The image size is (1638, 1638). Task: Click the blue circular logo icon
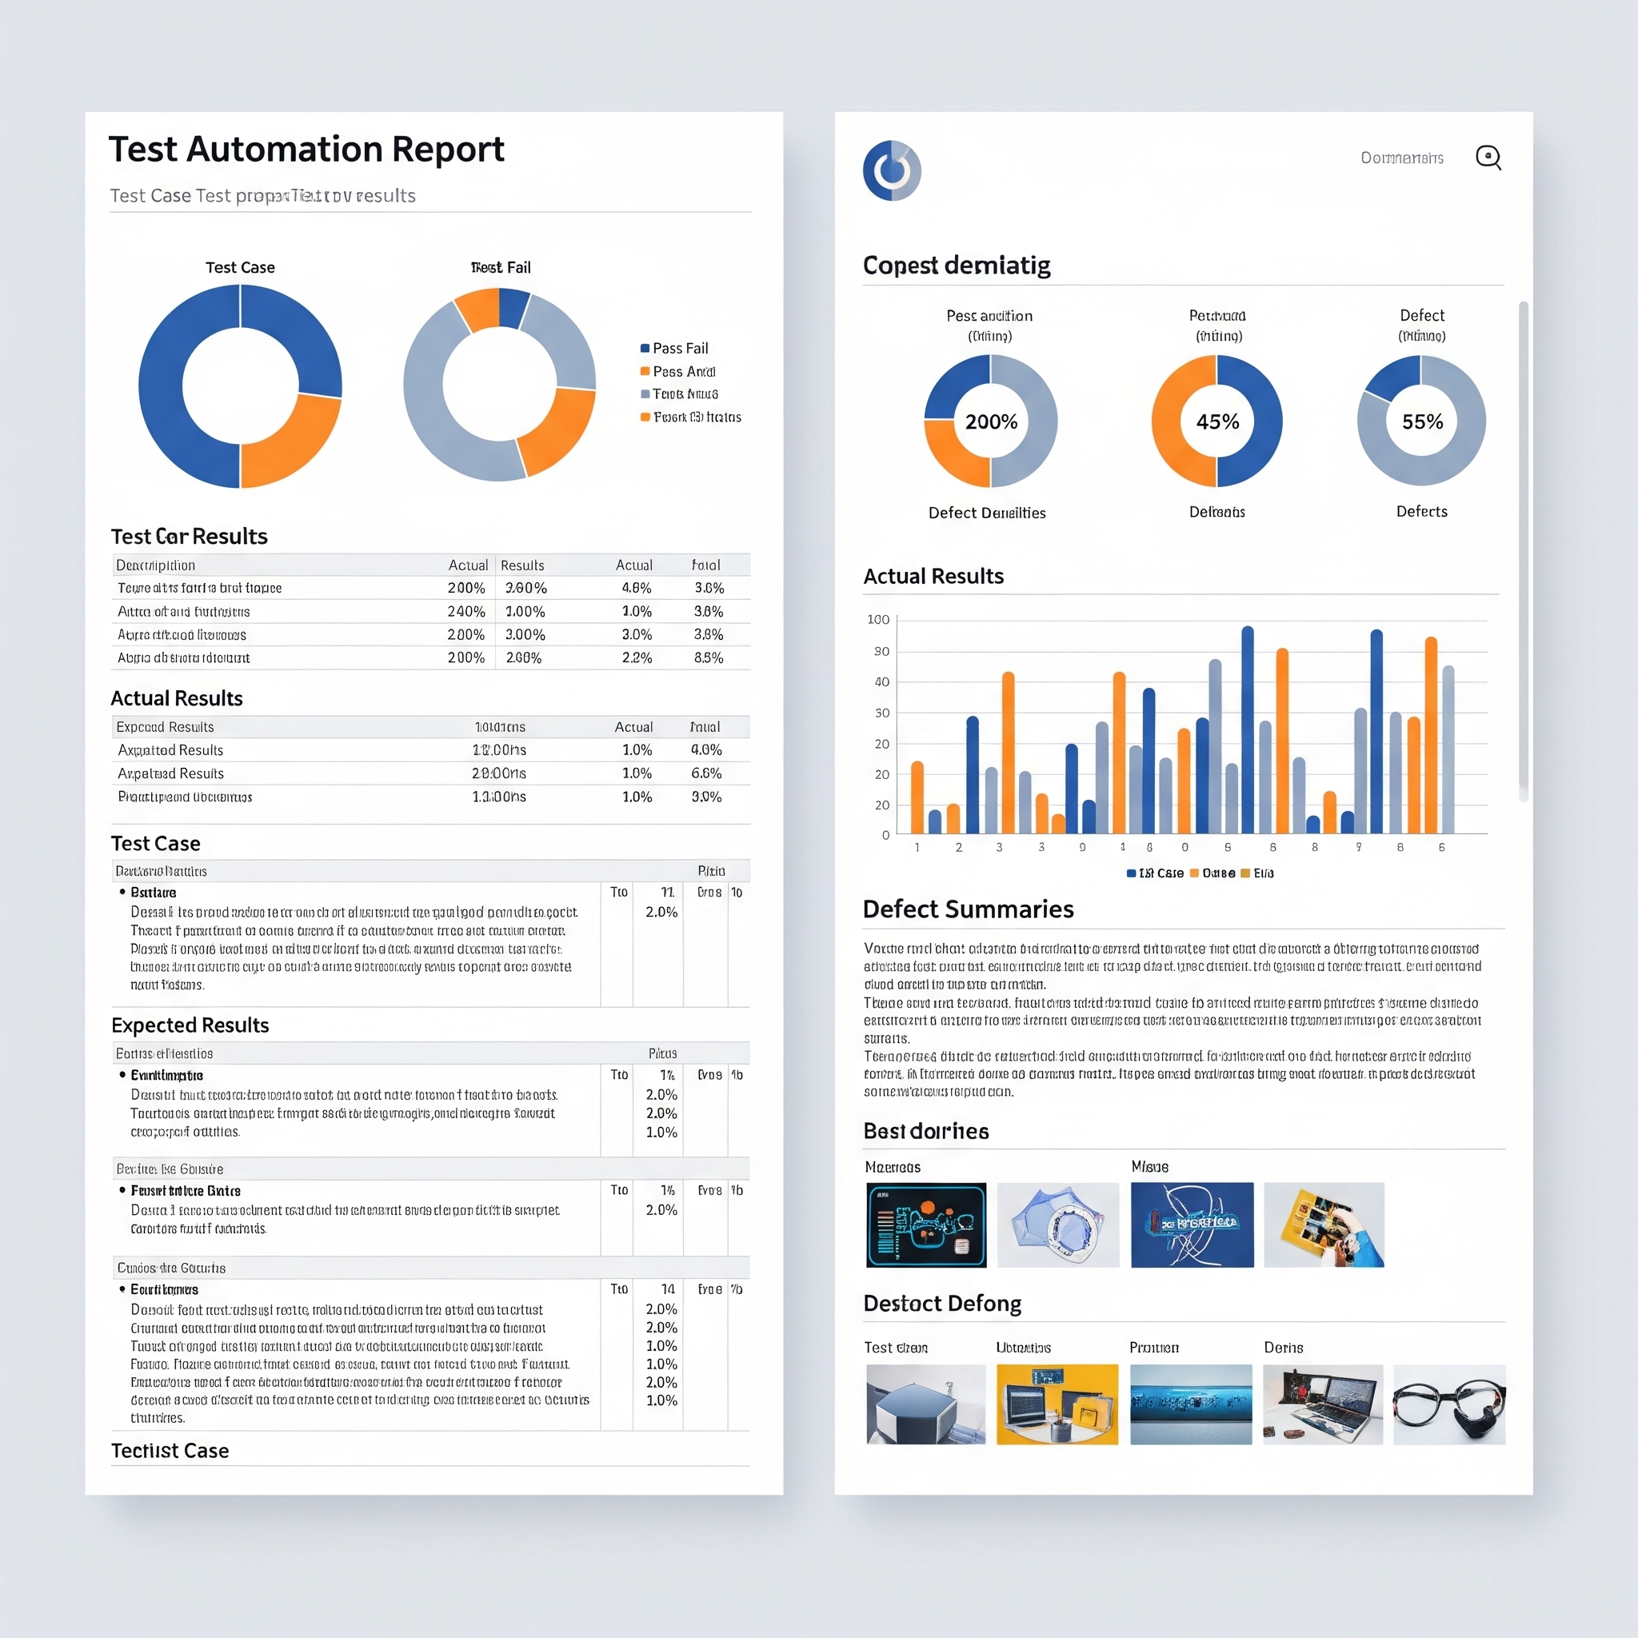[891, 170]
